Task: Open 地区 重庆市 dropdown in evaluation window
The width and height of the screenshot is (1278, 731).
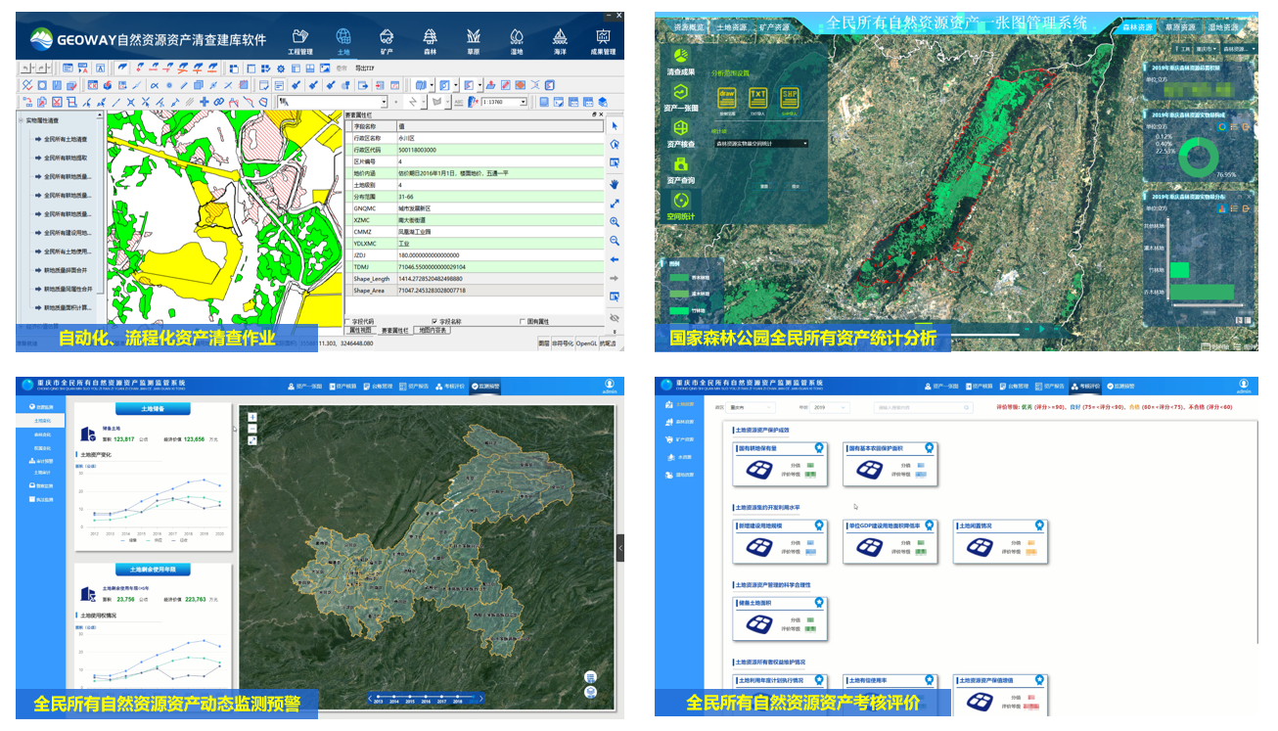Action: [752, 407]
